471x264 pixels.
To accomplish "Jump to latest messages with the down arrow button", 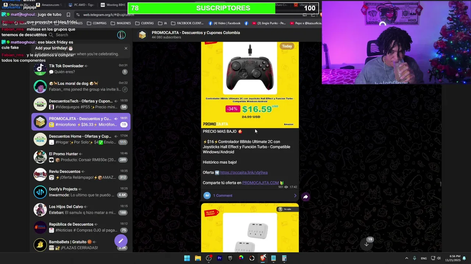I will [366, 244].
